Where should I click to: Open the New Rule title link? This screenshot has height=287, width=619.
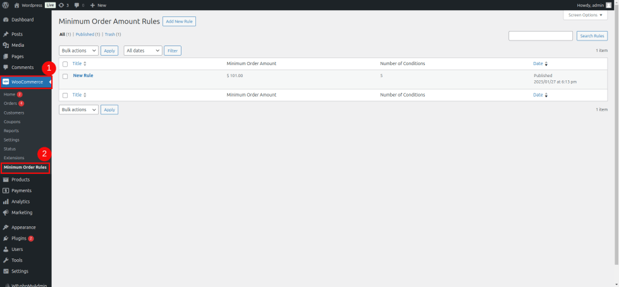pyautogui.click(x=83, y=75)
